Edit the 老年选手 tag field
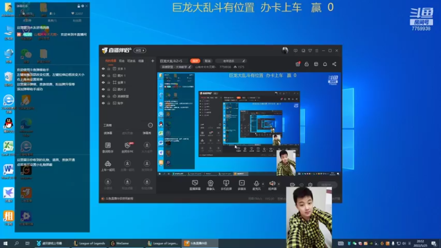The width and height of the screenshot is (441, 248). tap(231, 61)
